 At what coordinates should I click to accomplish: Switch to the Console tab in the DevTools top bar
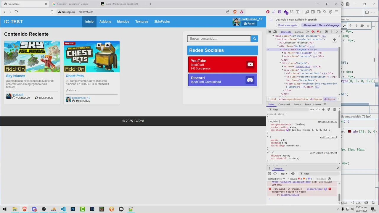[x=299, y=32]
